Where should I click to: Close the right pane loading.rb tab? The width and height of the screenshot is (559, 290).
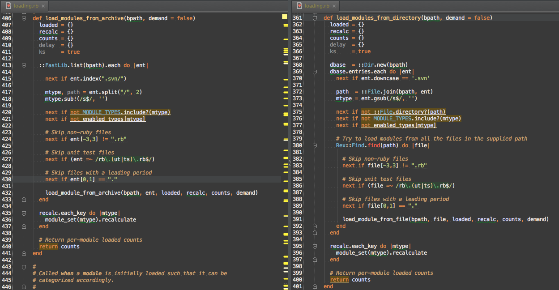(x=334, y=6)
